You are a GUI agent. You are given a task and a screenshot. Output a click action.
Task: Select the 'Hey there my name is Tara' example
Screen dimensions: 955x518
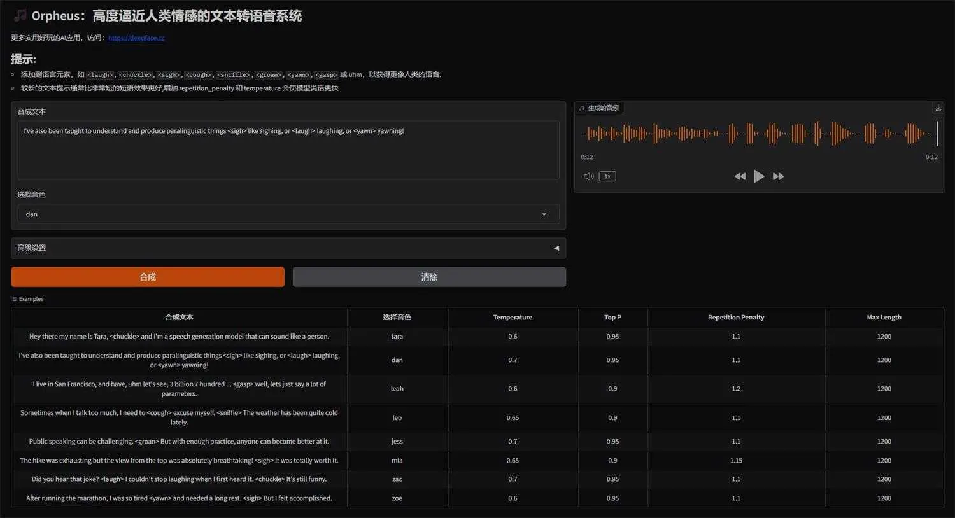(179, 337)
